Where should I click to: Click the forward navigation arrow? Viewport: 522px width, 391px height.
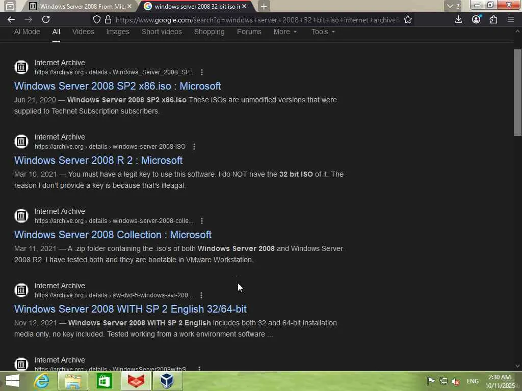29,20
